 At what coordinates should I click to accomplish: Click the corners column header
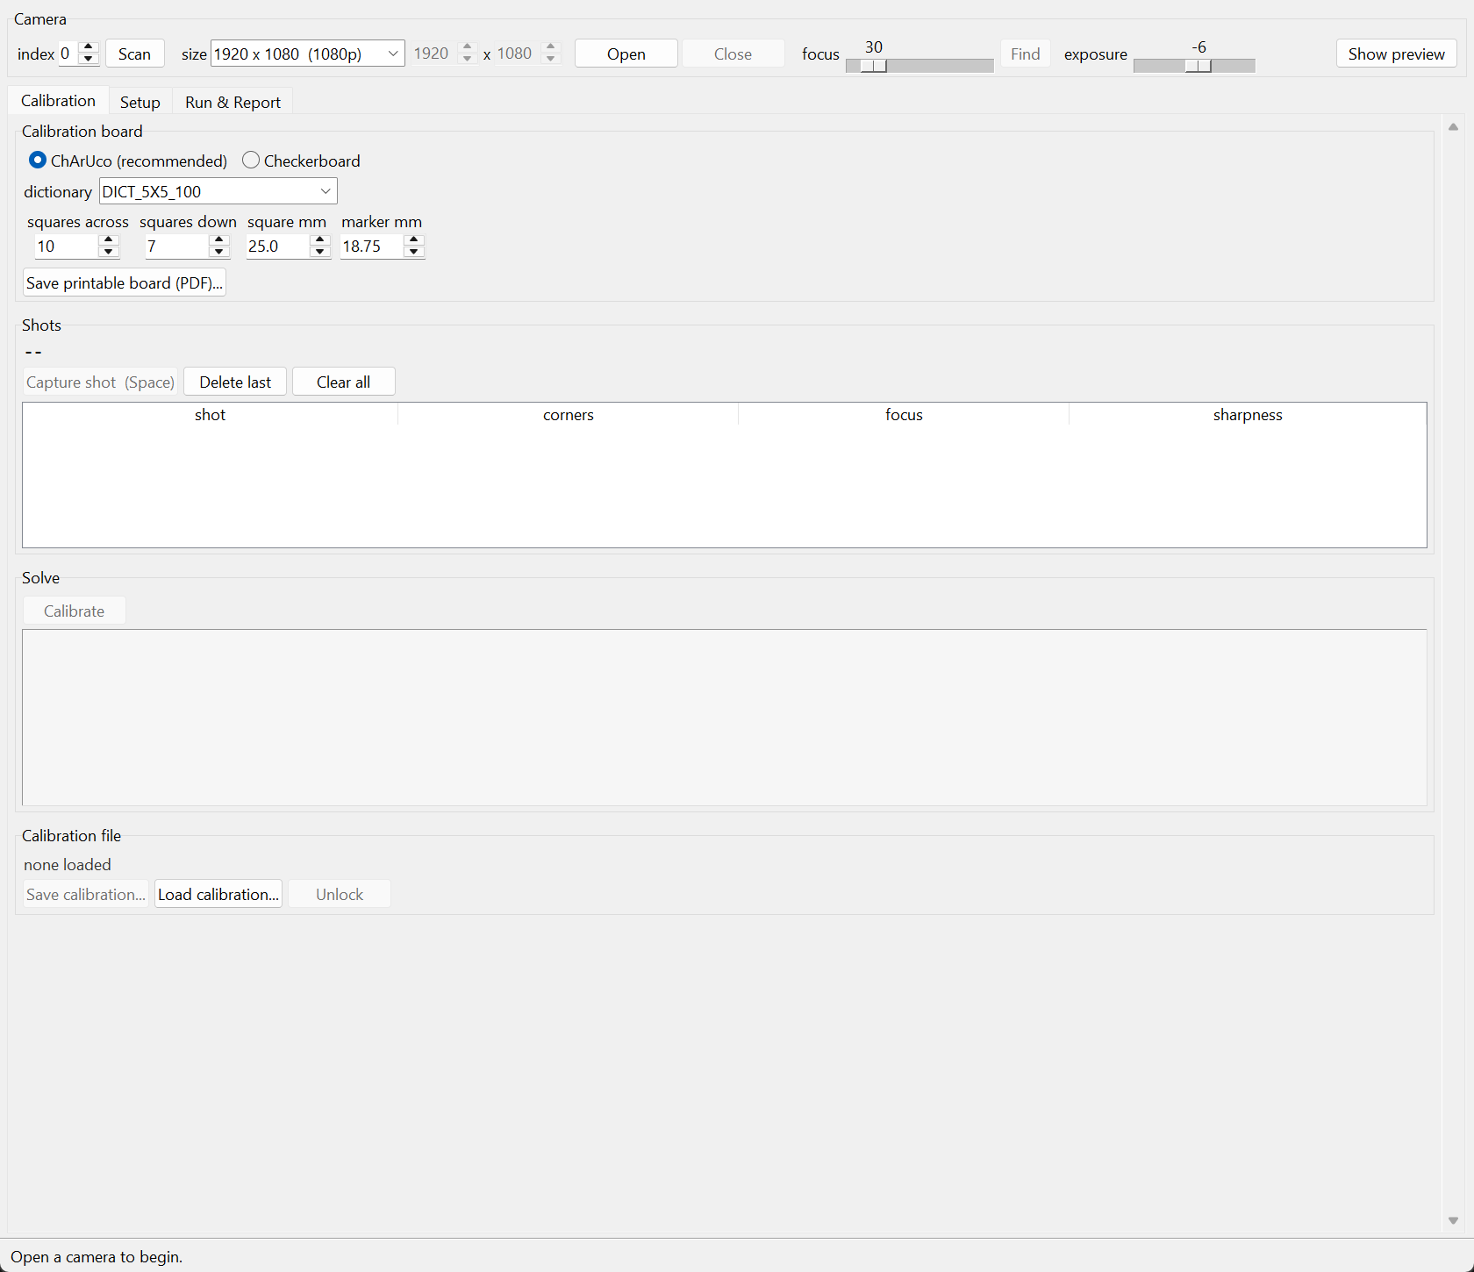click(569, 415)
